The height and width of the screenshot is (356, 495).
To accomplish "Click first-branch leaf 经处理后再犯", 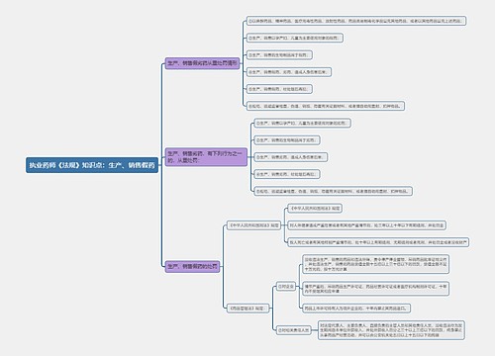I will [x=279, y=89].
